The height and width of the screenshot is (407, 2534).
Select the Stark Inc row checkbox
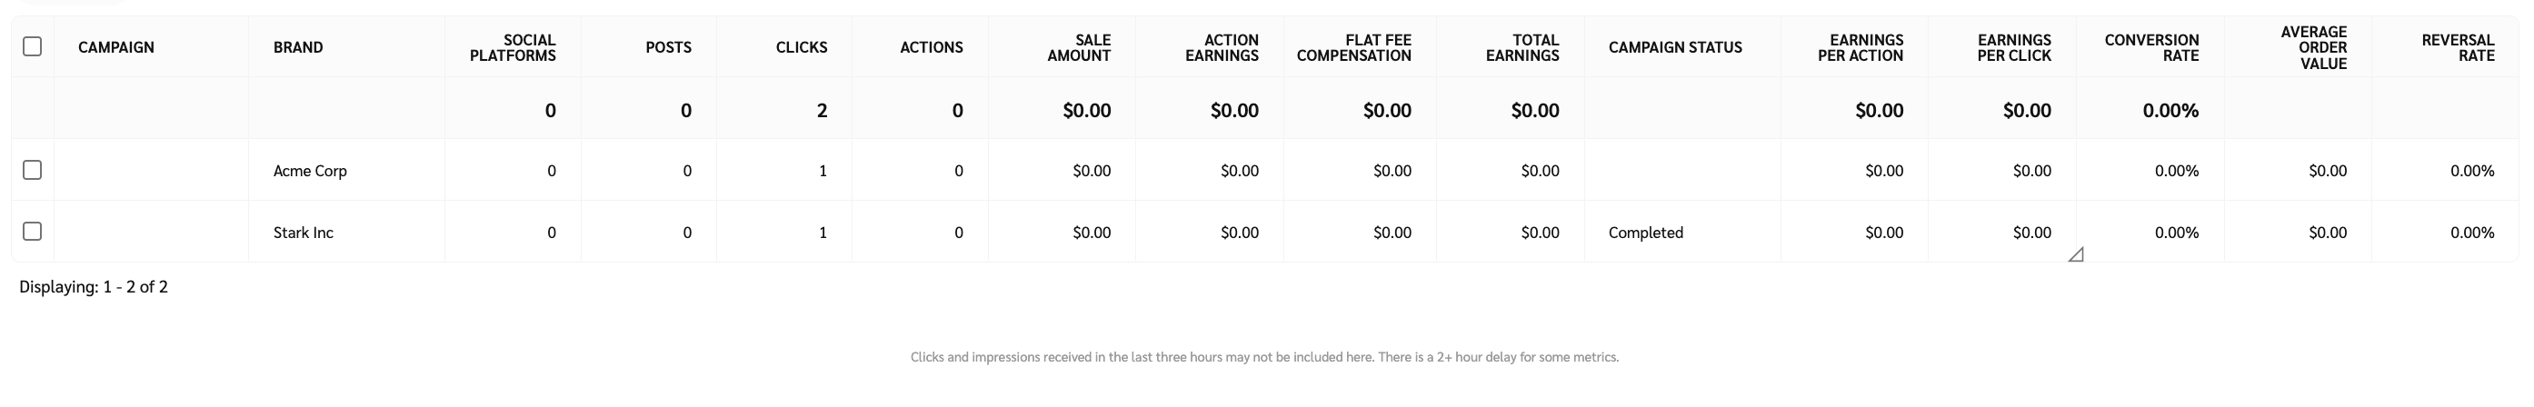click(33, 232)
